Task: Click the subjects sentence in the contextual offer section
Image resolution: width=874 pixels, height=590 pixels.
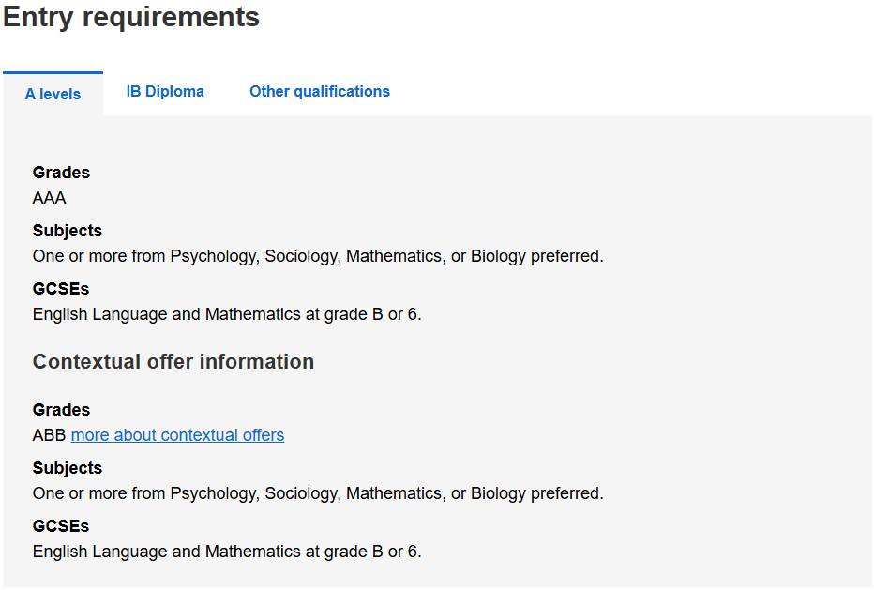Action: [x=318, y=493]
